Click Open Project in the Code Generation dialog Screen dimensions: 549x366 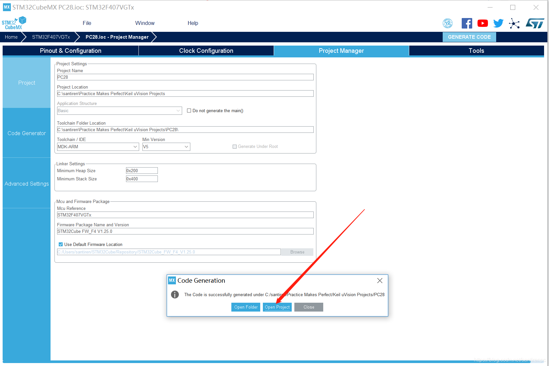click(277, 307)
